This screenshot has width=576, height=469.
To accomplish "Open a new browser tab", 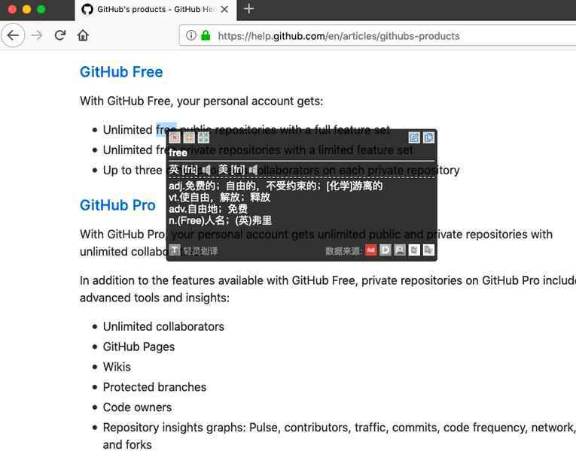I will [249, 9].
